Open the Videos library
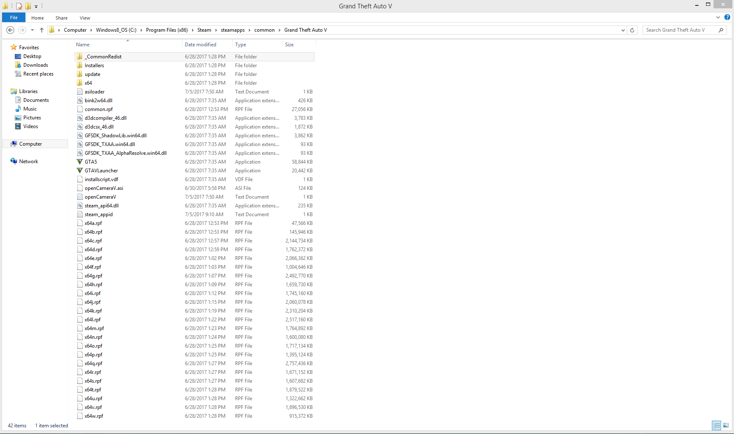Viewport: 734px width, 434px height. (30, 126)
